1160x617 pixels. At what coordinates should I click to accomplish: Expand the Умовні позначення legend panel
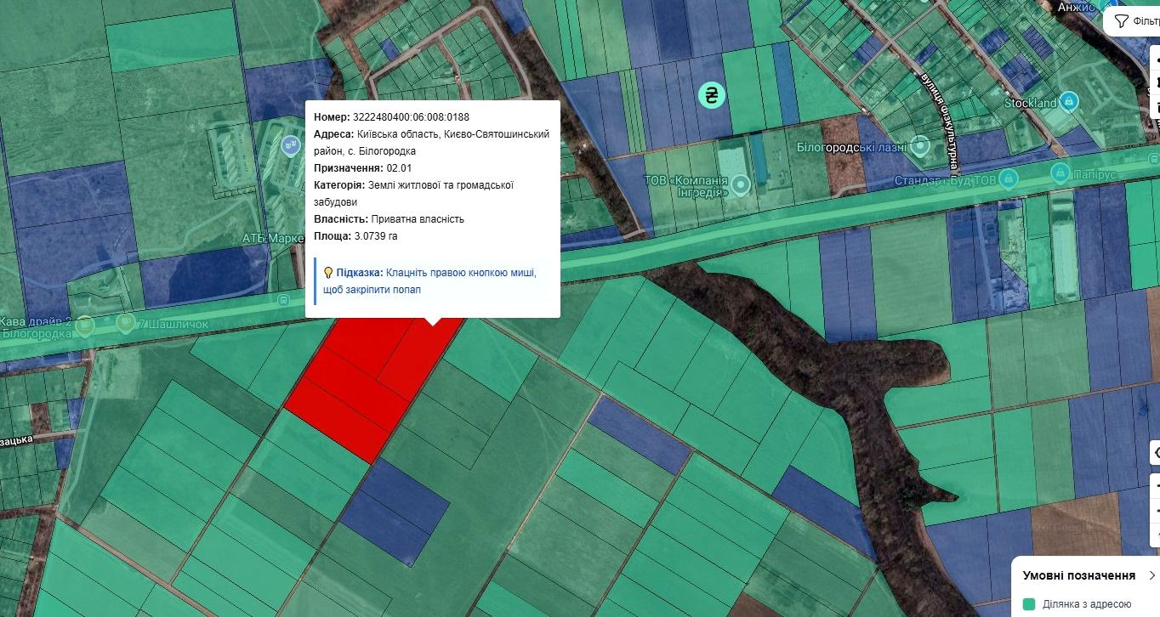pos(1151,575)
